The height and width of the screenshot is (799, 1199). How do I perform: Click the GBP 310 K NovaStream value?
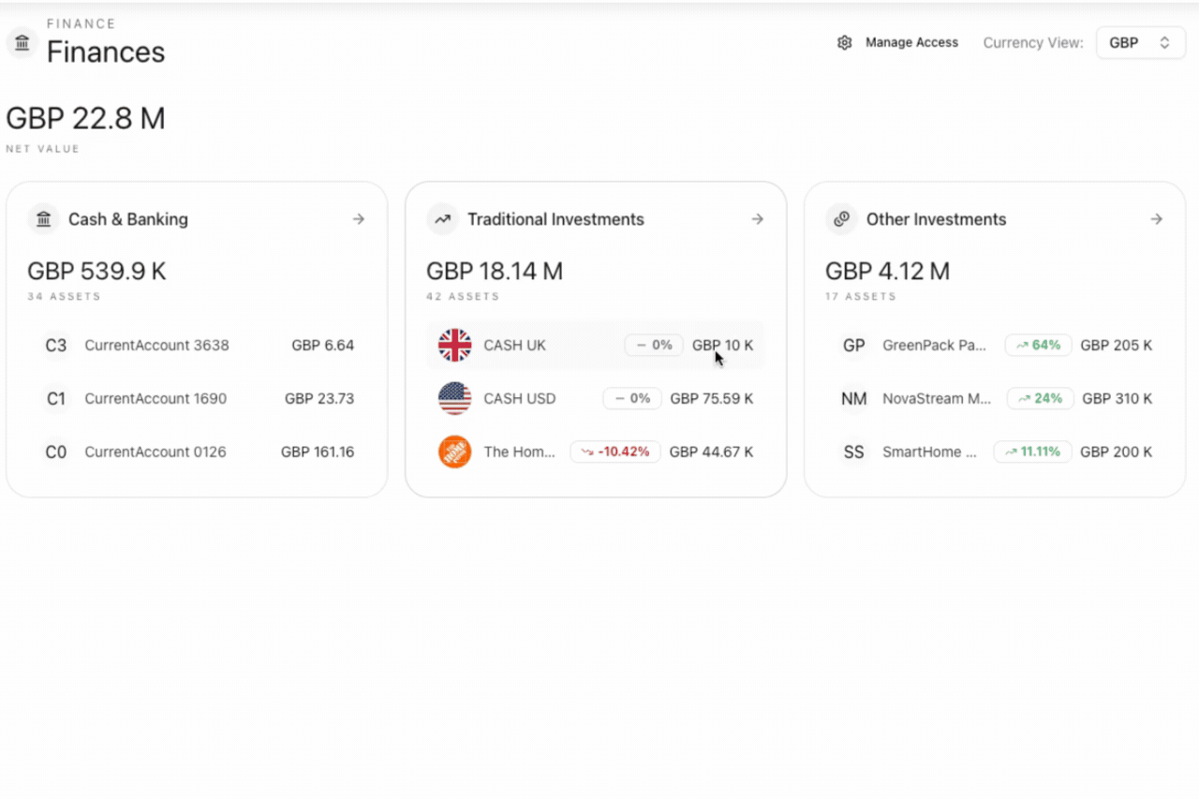1118,398
